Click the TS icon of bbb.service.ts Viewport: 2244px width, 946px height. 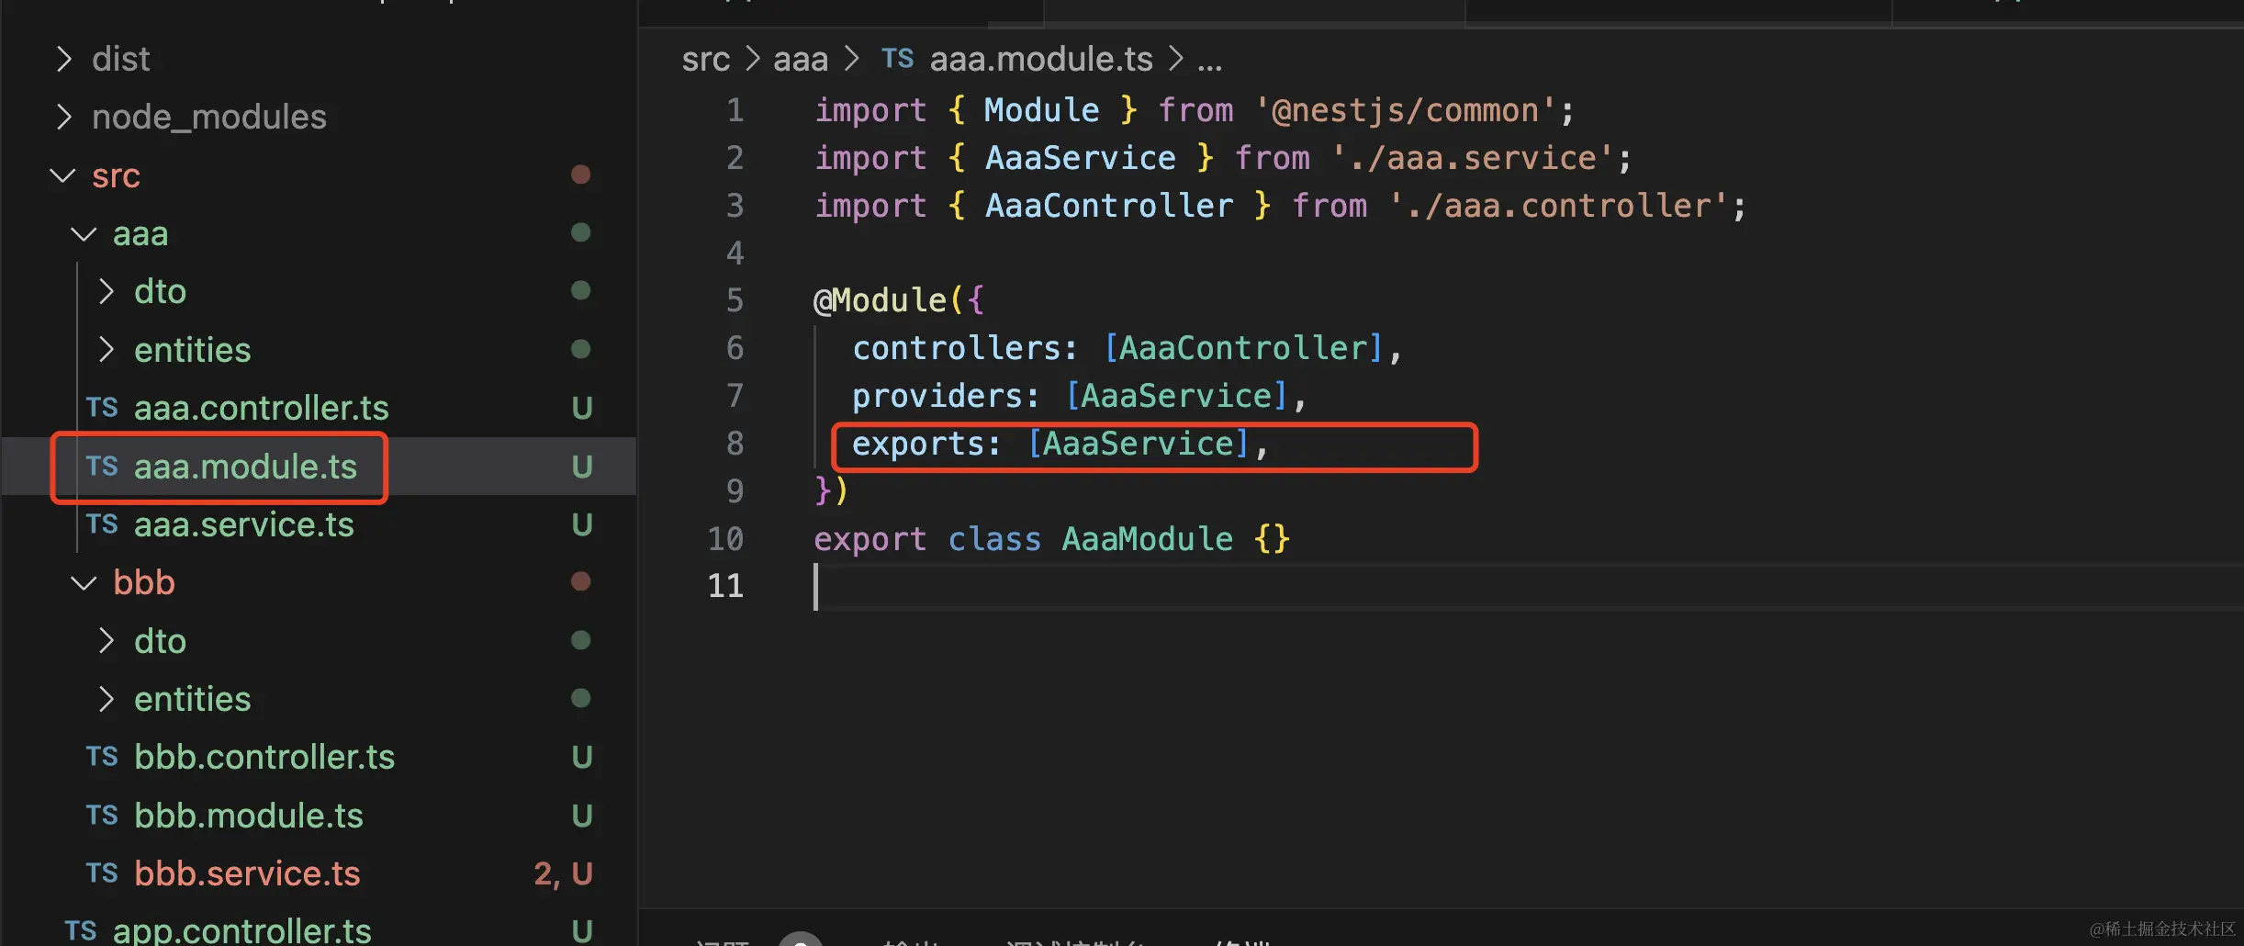(x=102, y=873)
